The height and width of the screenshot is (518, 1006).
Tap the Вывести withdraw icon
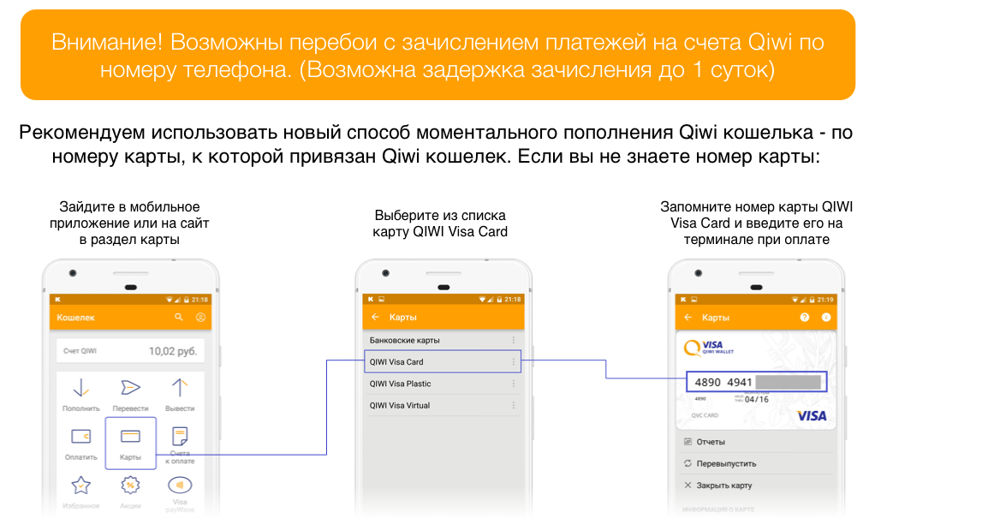click(x=180, y=390)
